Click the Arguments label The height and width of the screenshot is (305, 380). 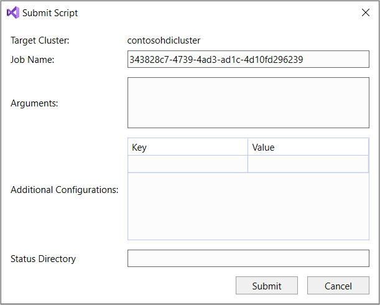tap(34, 103)
